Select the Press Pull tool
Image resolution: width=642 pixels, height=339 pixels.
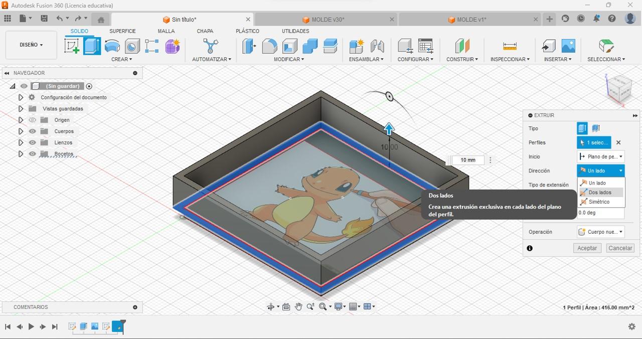tap(249, 46)
